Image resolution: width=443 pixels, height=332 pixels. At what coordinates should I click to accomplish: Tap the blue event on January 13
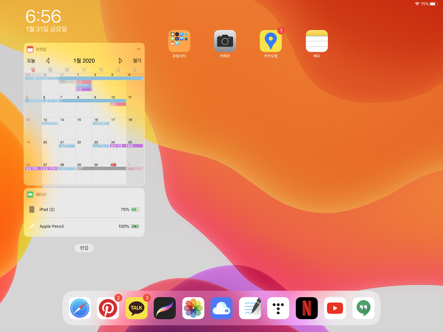50,123
